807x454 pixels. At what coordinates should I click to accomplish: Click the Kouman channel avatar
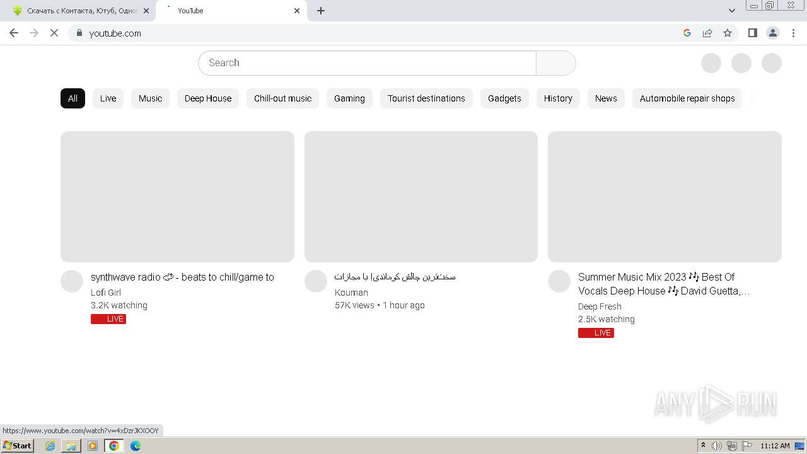(316, 281)
